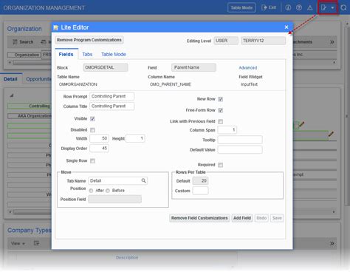The height and width of the screenshot is (272, 350).
Task: Close the Lite Editor dialog
Action: [286, 27]
